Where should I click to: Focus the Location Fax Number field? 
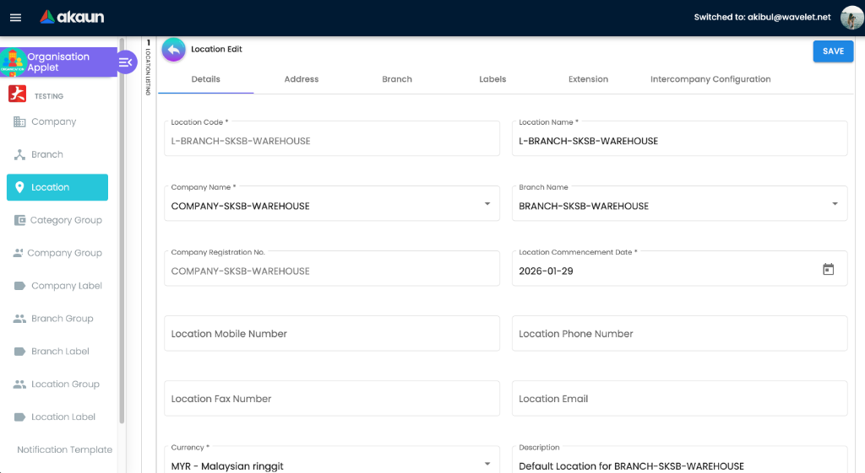tap(331, 399)
